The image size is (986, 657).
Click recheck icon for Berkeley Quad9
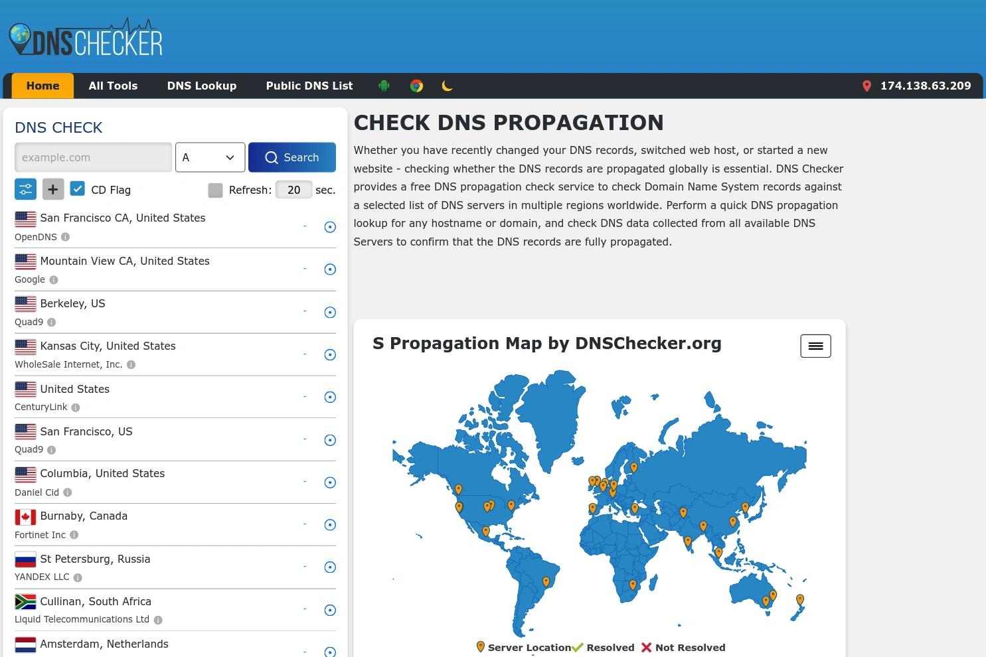click(330, 312)
